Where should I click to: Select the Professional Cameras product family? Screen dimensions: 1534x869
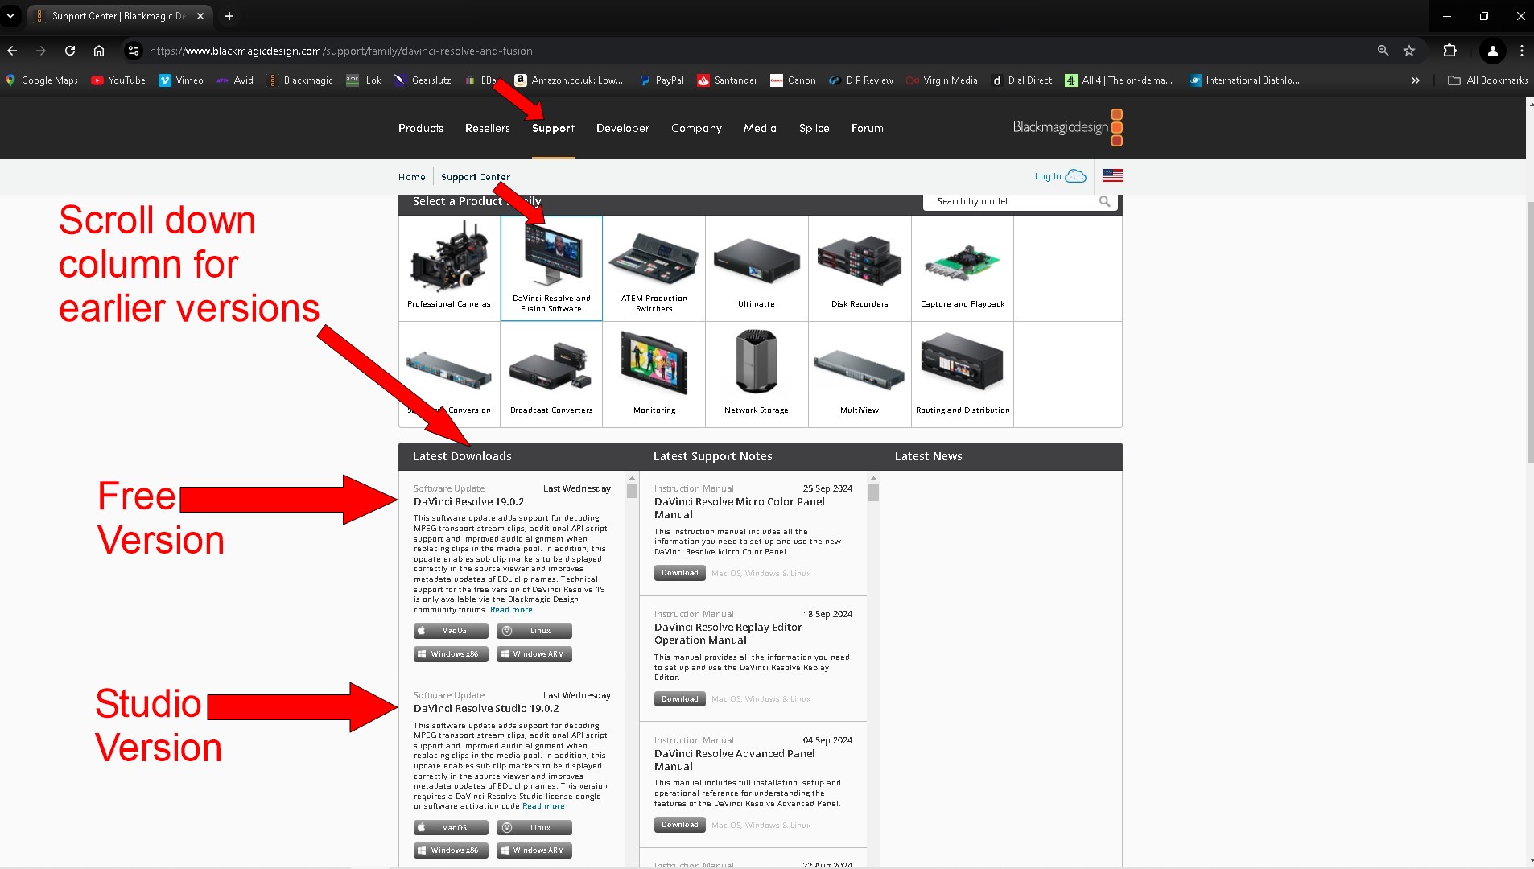[x=449, y=268]
